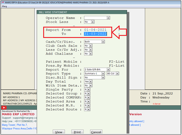Click the GSTIN:07ABCDE1234R1Z1 text
This screenshot has height=135, width=182.
point(17,104)
